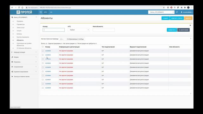
Task: Reload the page in browser
Action: click(x=19, y=8)
